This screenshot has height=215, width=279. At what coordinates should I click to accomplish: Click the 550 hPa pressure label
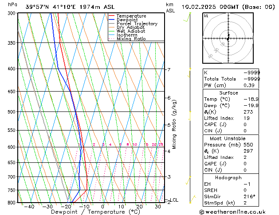12,130
